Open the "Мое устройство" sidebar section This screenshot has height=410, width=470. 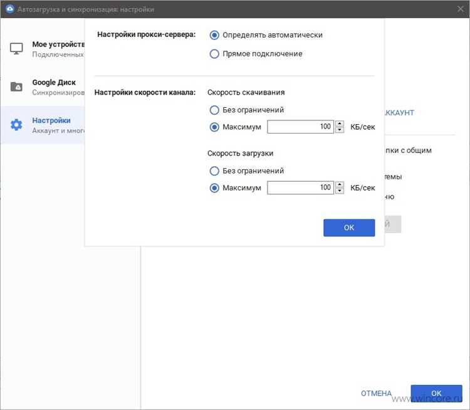[x=43, y=49]
